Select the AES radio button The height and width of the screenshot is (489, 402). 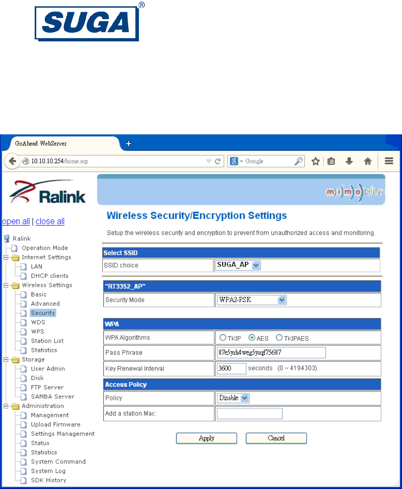[x=252, y=338]
